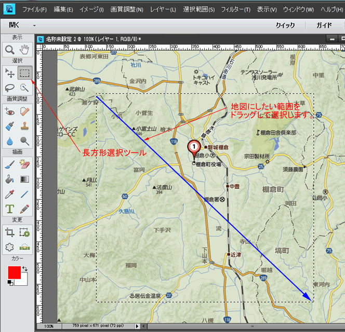Select the Type (T) tool
345x332 pixels.
pos(10,209)
